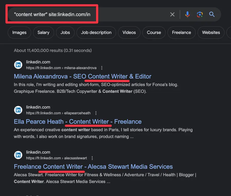The height and width of the screenshot is (196, 231).
Task: Switch to the Images results tab
Action: click(x=19, y=32)
